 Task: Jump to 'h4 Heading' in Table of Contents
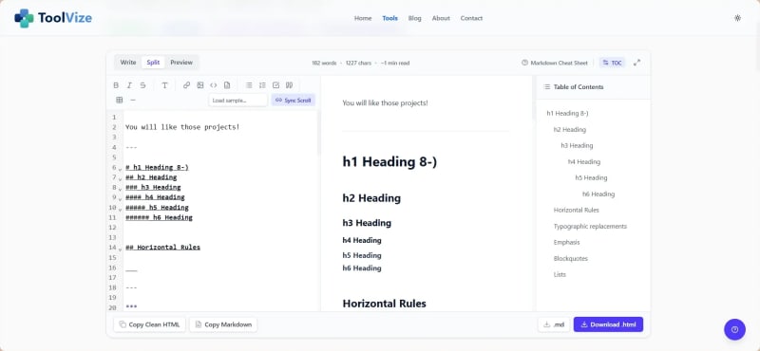[x=584, y=161]
